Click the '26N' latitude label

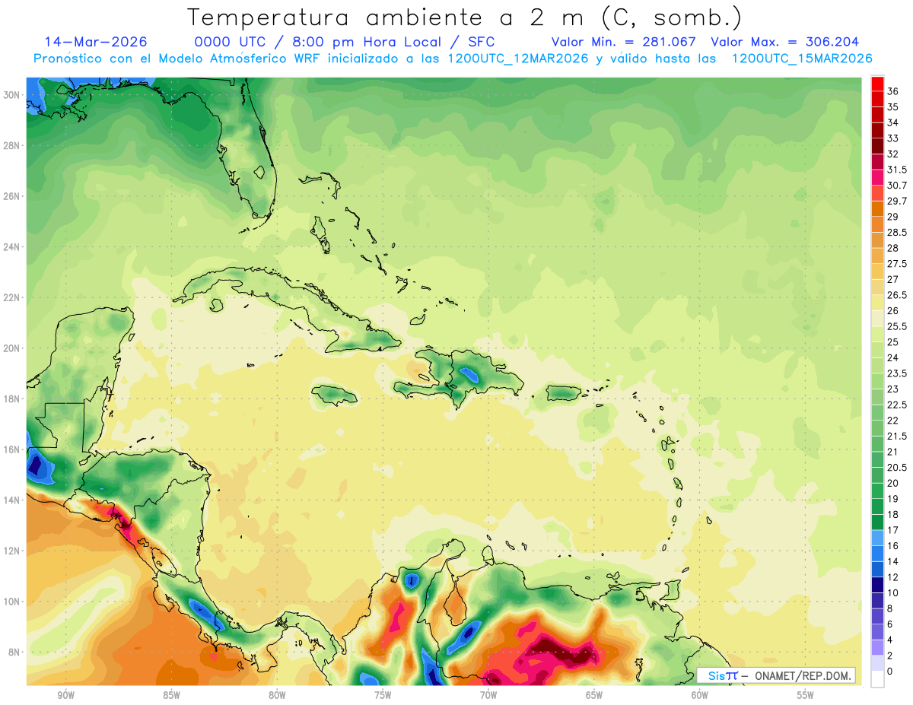pos(11,196)
